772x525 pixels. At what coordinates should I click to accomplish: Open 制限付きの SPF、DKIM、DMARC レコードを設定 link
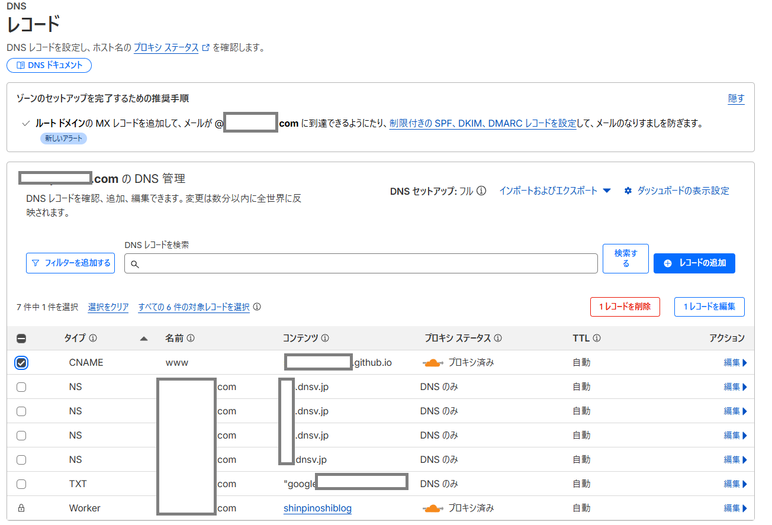(x=482, y=124)
